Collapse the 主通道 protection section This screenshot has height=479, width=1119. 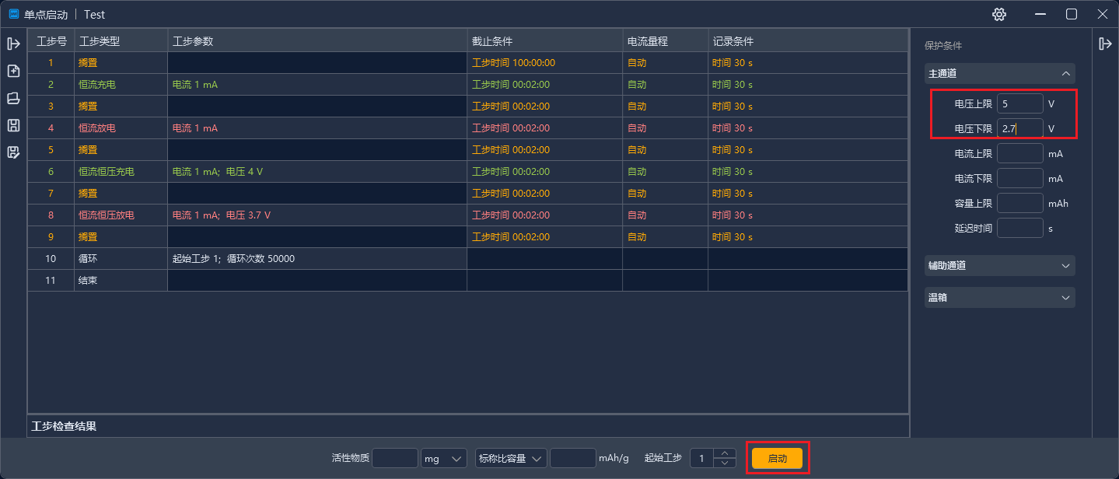pyautogui.click(x=1065, y=73)
